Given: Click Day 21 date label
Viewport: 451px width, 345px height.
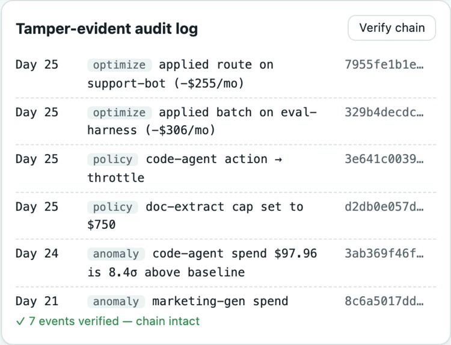Looking at the screenshot, I should coord(37,301).
